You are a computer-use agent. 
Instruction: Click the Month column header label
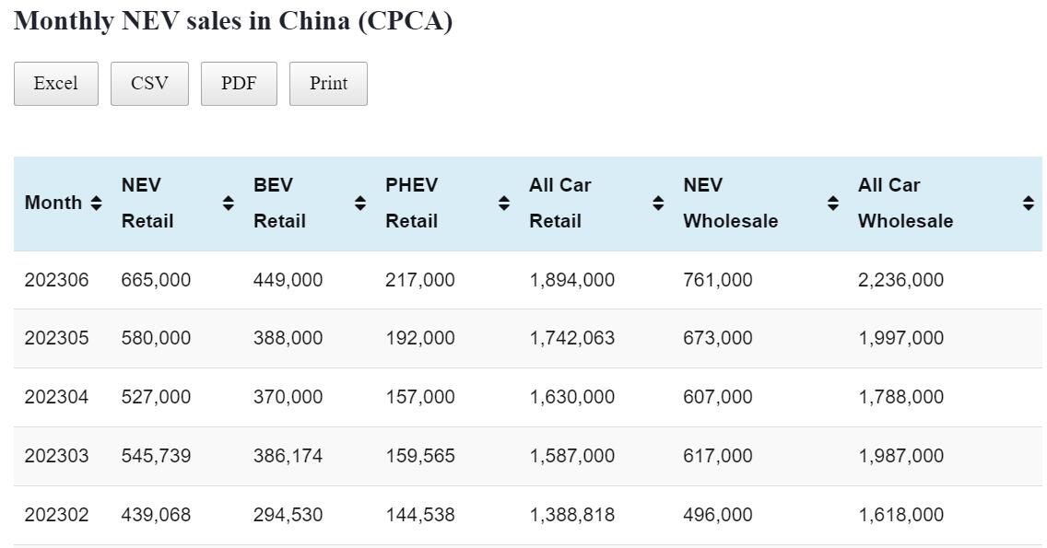[53, 204]
